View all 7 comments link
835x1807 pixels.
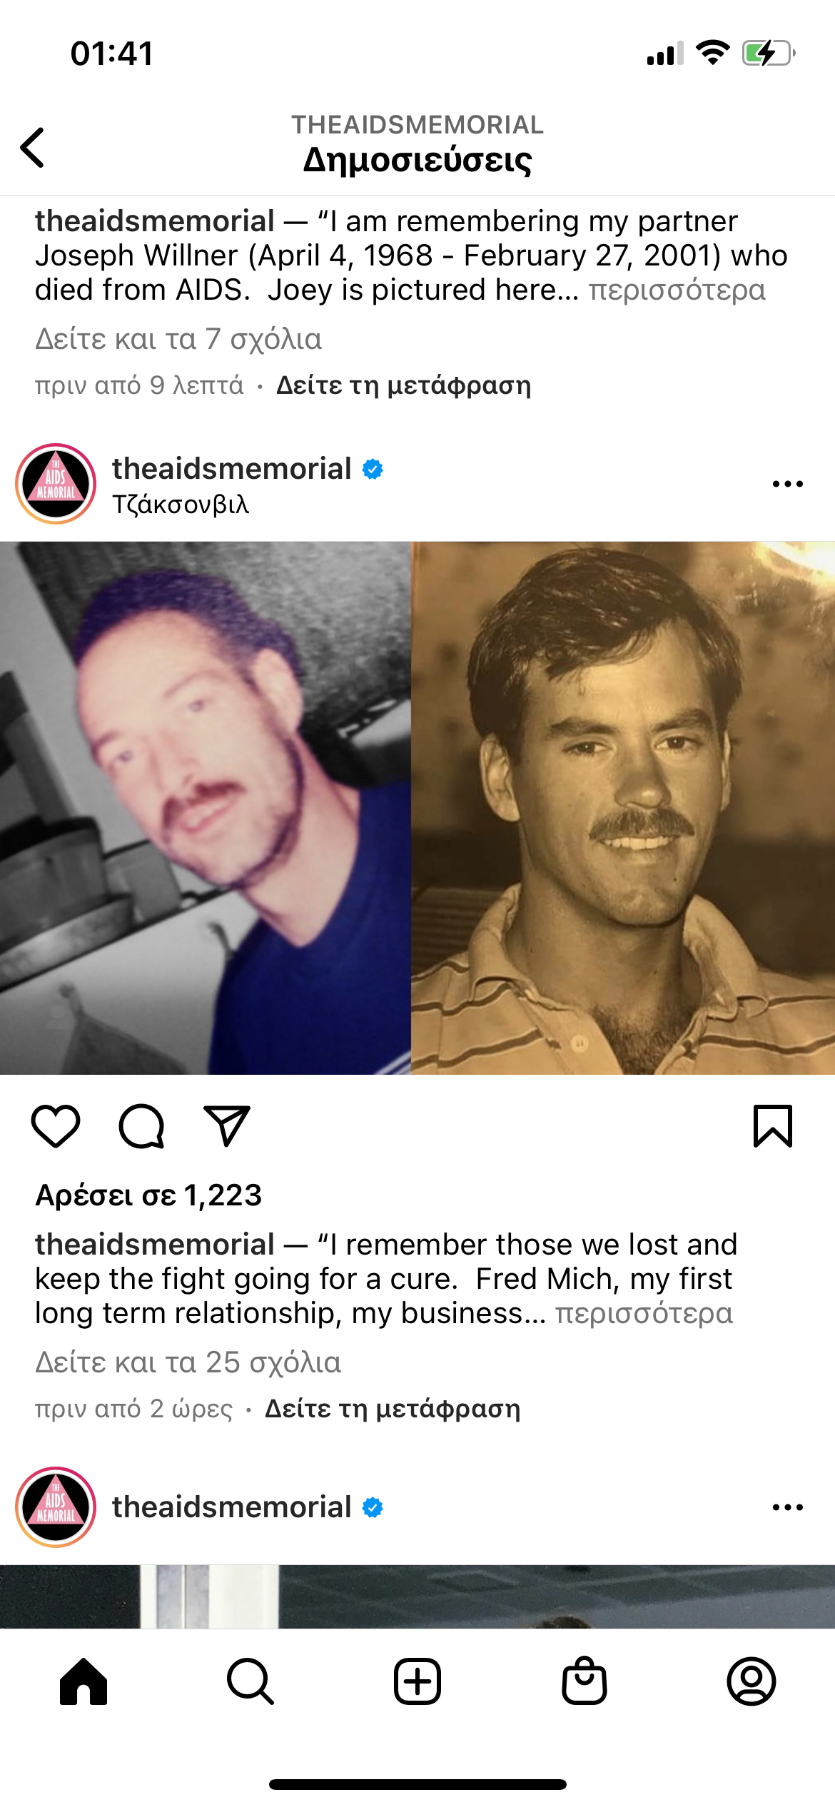(178, 339)
